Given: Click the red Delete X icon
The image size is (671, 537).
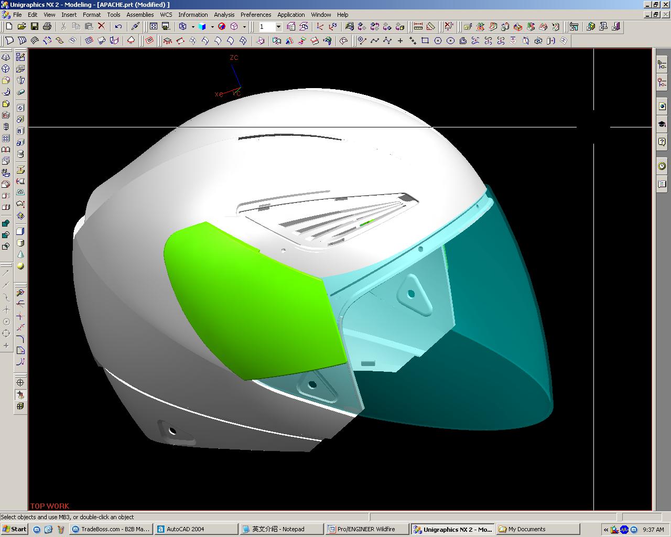Looking at the screenshot, I should 102,26.
